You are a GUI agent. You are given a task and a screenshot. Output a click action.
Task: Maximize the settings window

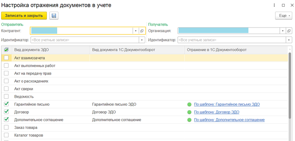[x=283, y=5]
